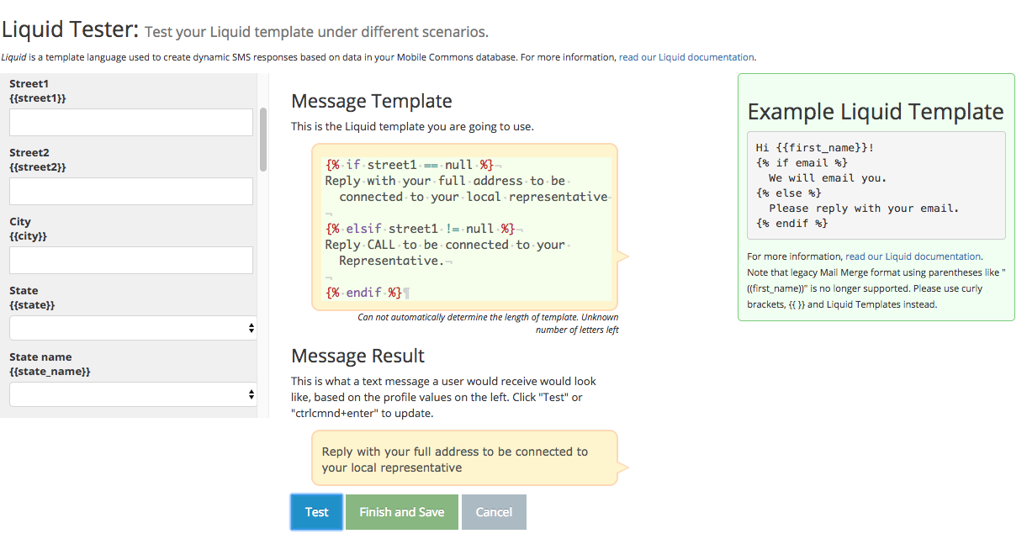Click the '{% elsif street1 != null %}' line
The width and height of the screenshot is (1027, 539).
tap(420, 229)
